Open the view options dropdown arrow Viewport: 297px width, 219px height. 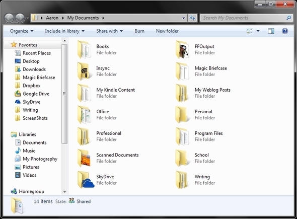click(x=258, y=31)
